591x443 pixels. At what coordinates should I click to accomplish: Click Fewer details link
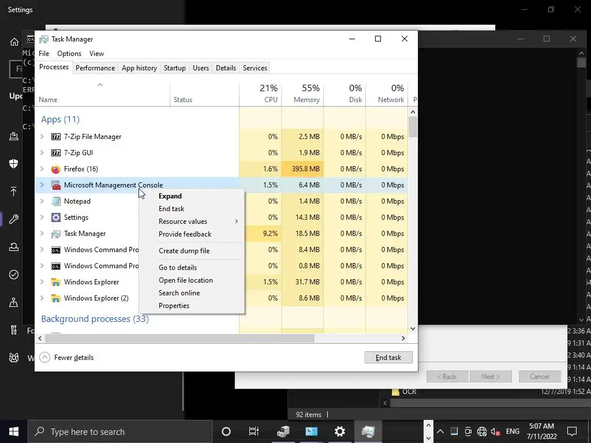73,358
